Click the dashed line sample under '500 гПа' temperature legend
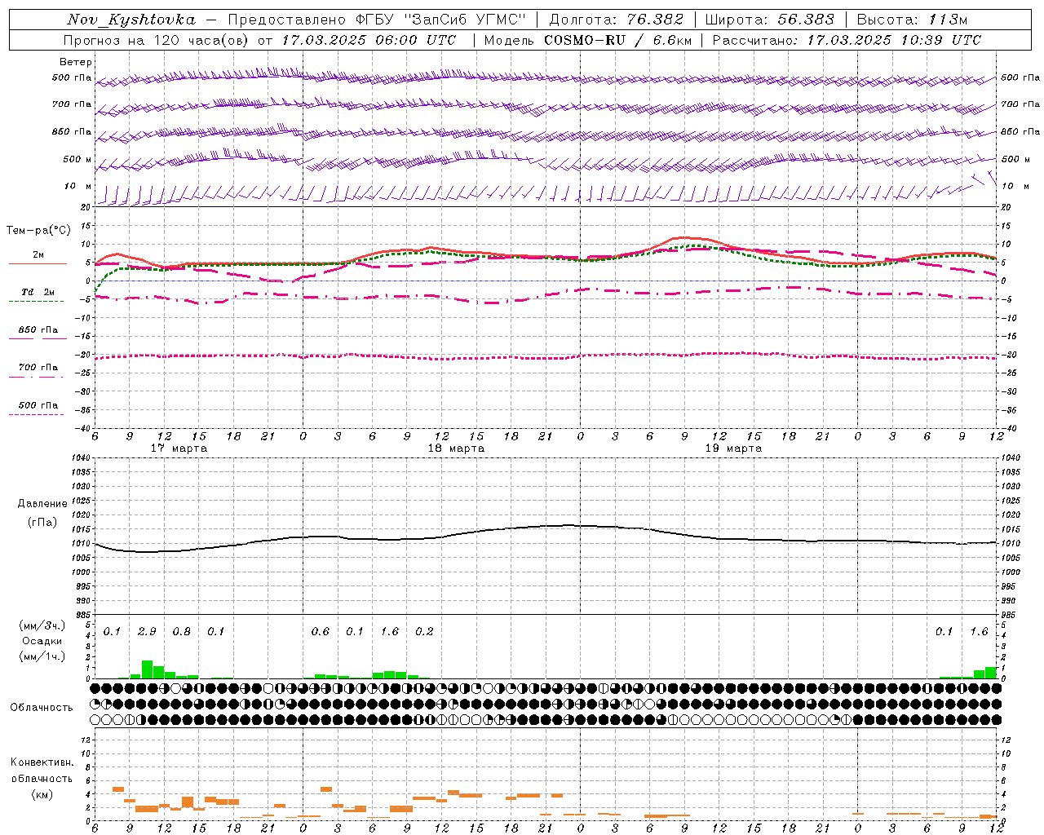This screenshot has height=835, width=1044. (37, 415)
